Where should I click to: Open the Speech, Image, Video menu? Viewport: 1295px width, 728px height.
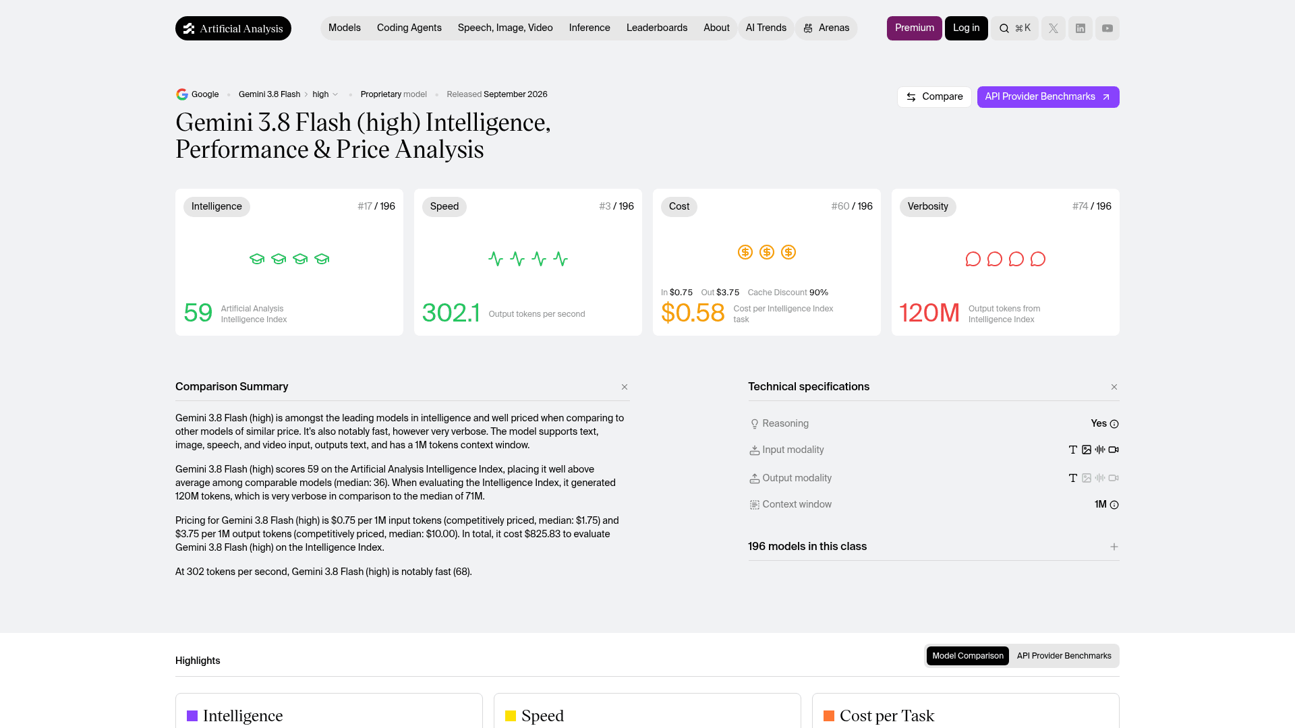505,28
